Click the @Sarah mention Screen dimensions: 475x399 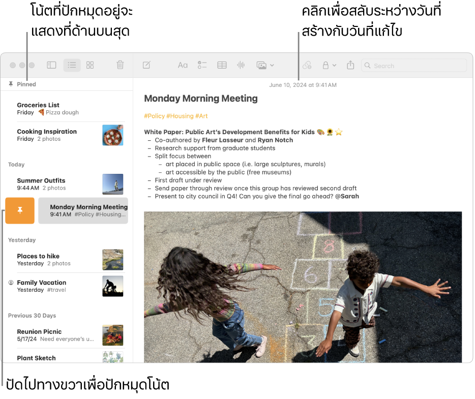point(347,196)
